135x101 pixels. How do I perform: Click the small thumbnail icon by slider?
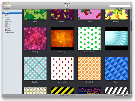(114, 96)
